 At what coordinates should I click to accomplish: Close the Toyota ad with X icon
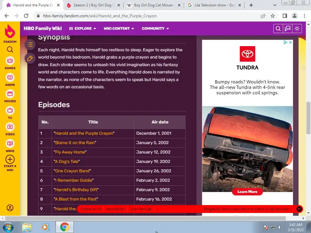coord(290,42)
